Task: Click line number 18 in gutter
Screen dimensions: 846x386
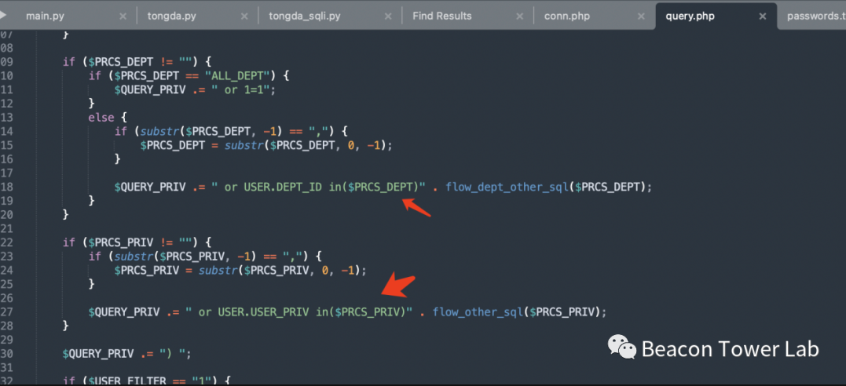Action: coord(6,187)
